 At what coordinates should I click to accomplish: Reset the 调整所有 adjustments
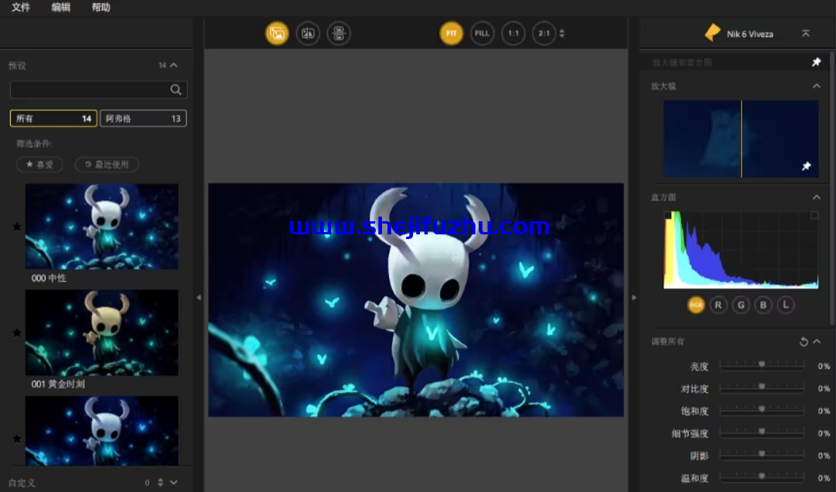coord(804,342)
